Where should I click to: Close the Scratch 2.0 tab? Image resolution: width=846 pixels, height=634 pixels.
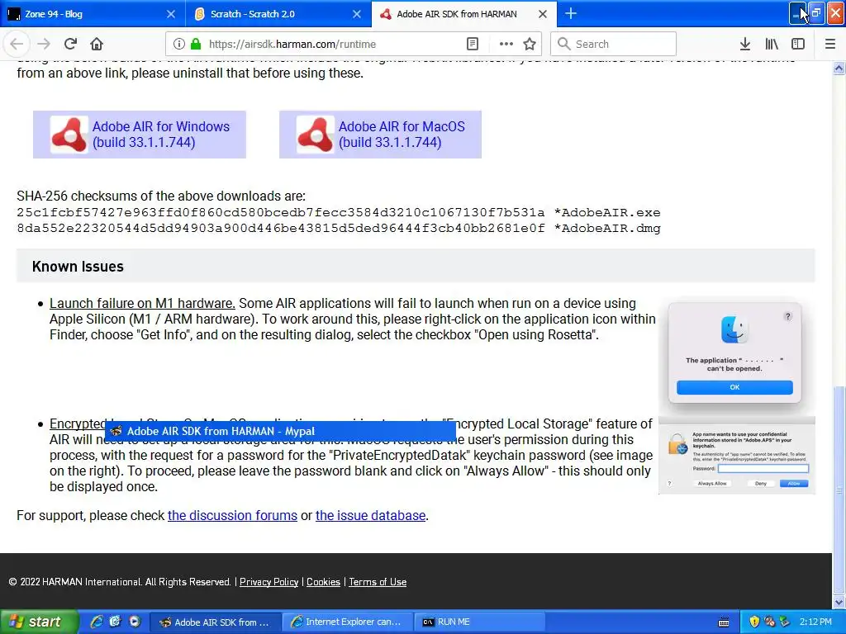357,14
